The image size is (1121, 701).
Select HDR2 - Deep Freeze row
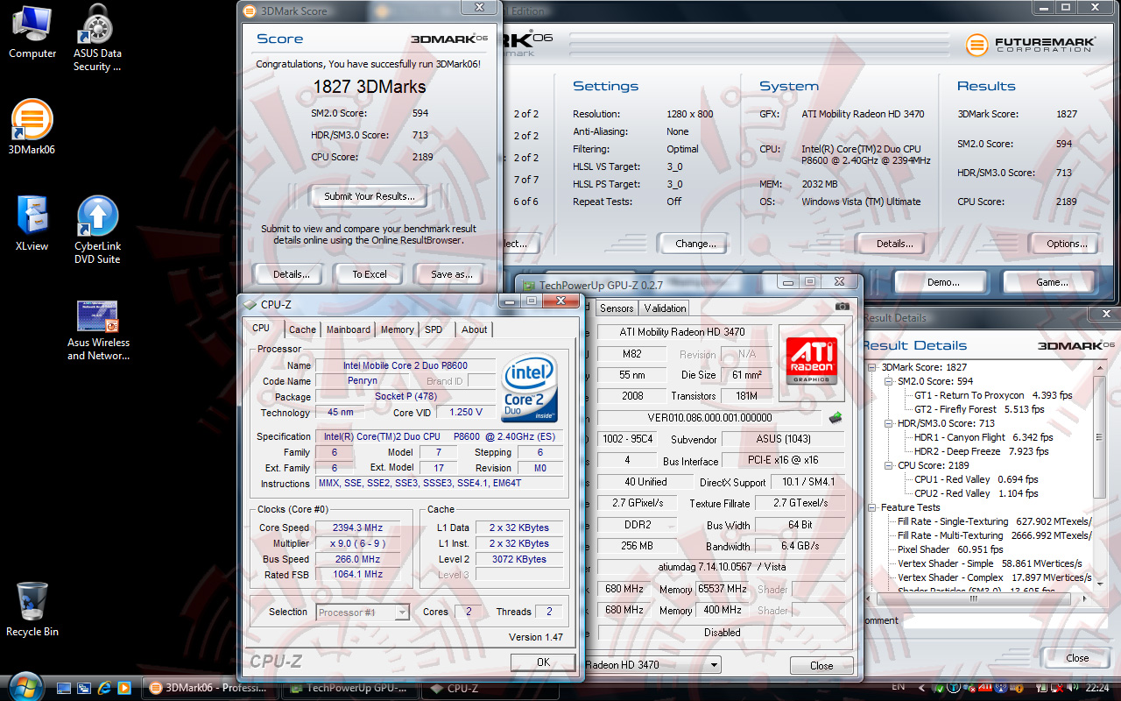pos(981,451)
